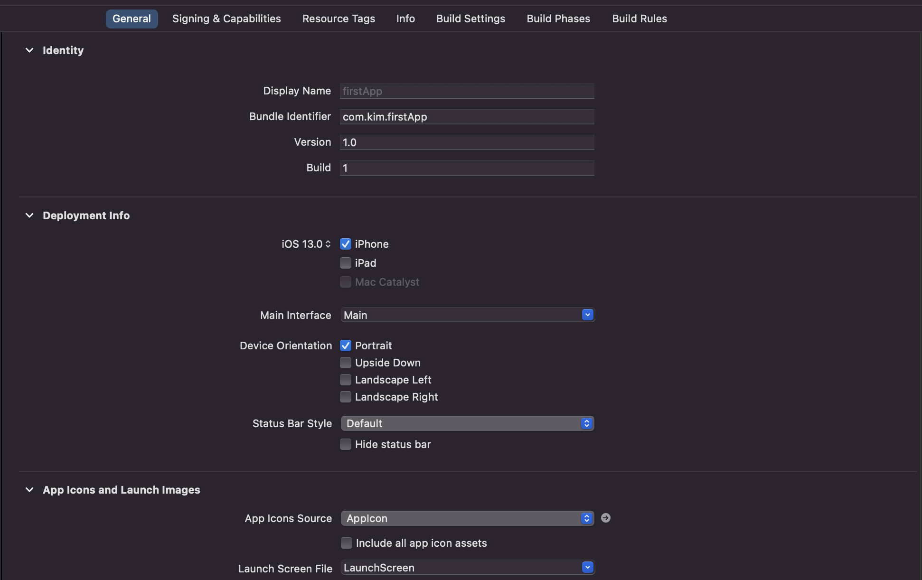Image resolution: width=922 pixels, height=580 pixels.
Task: Toggle the Upside Down orientation checkbox
Action: [346, 363]
